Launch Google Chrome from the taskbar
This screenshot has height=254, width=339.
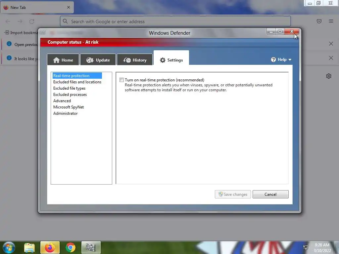[71, 247]
